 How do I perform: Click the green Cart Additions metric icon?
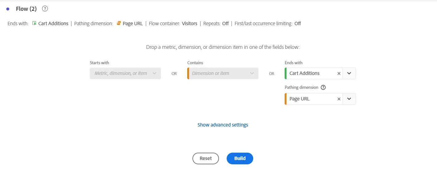pyautogui.click(x=34, y=23)
